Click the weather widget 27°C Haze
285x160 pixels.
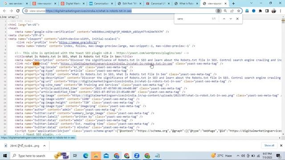[x=221, y=156]
